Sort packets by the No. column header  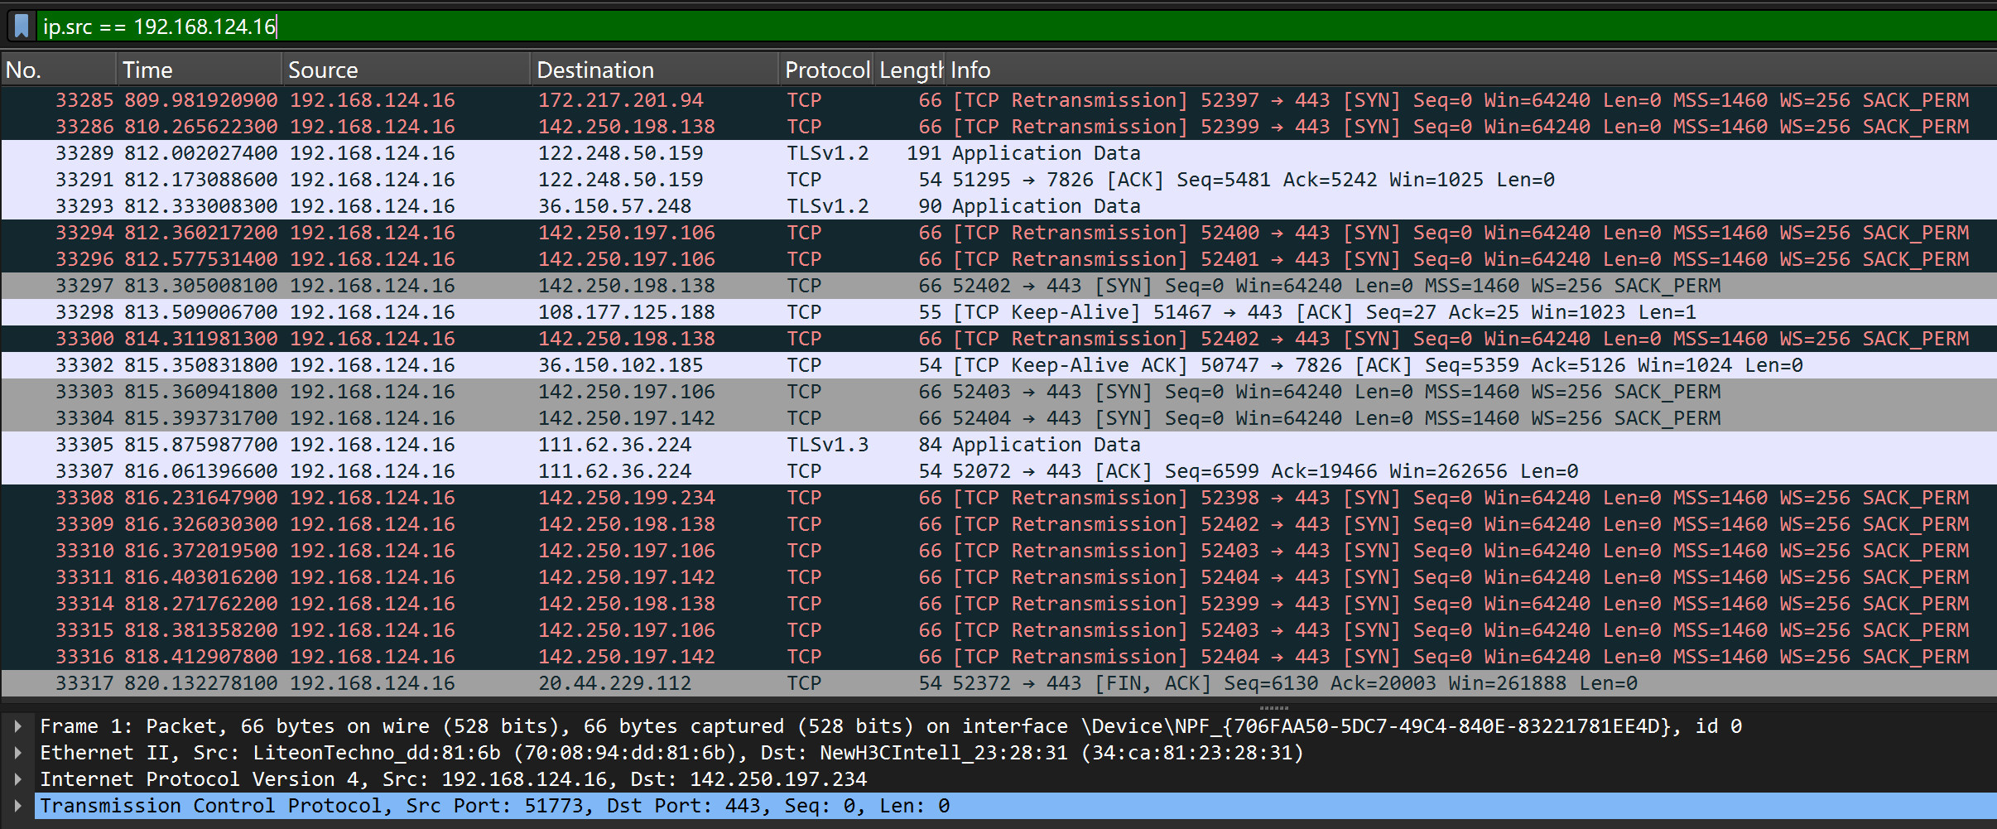(x=58, y=70)
